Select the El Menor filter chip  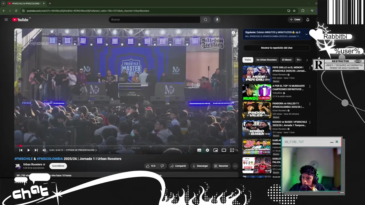tap(287, 60)
